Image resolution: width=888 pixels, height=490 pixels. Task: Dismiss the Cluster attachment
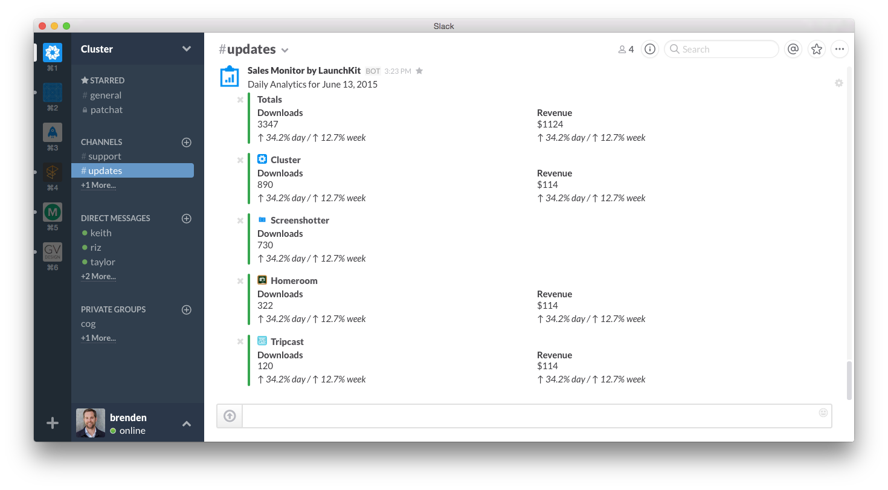pos(240,160)
